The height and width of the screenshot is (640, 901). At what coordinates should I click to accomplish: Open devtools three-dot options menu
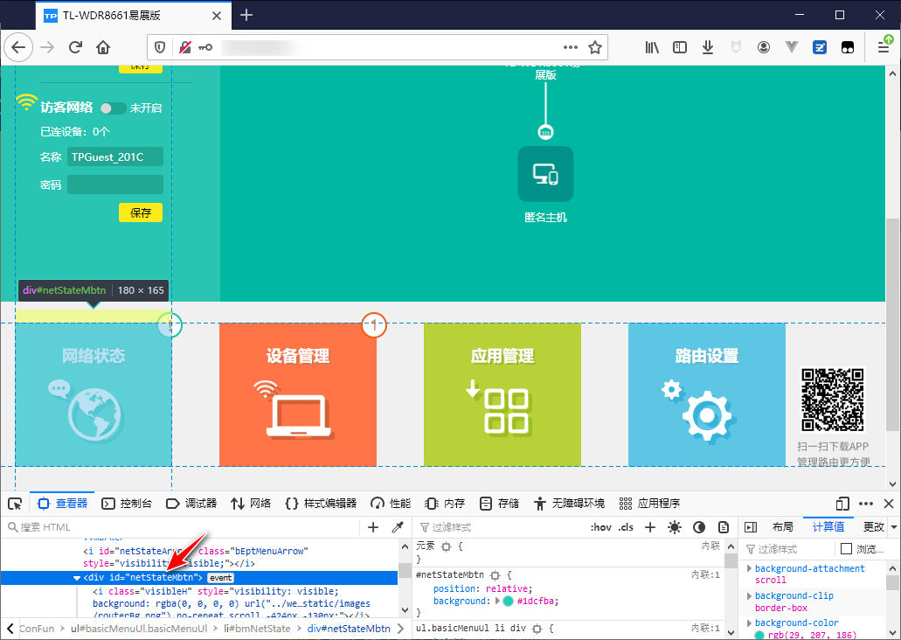(866, 504)
